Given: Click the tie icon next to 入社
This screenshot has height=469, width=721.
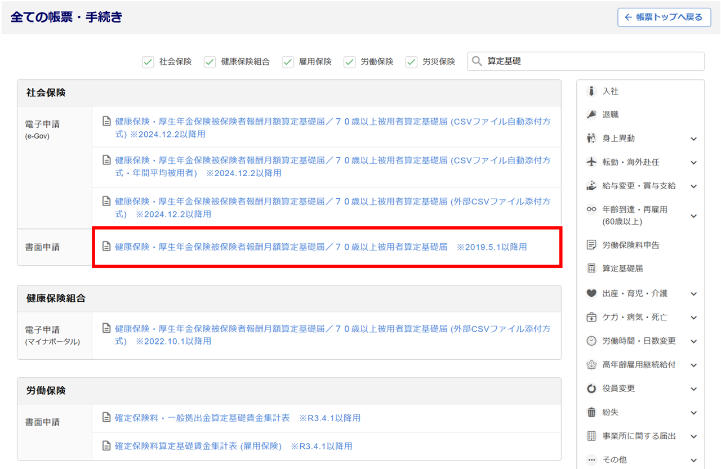Looking at the screenshot, I should pos(591,91).
